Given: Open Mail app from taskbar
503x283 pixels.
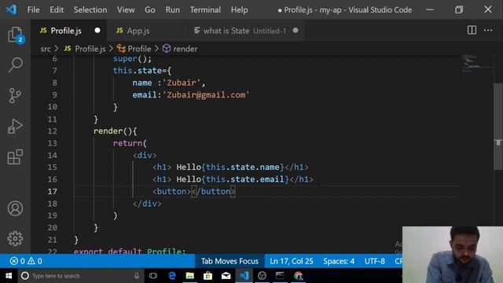Looking at the screenshot, I should pyautogui.click(x=226, y=276).
